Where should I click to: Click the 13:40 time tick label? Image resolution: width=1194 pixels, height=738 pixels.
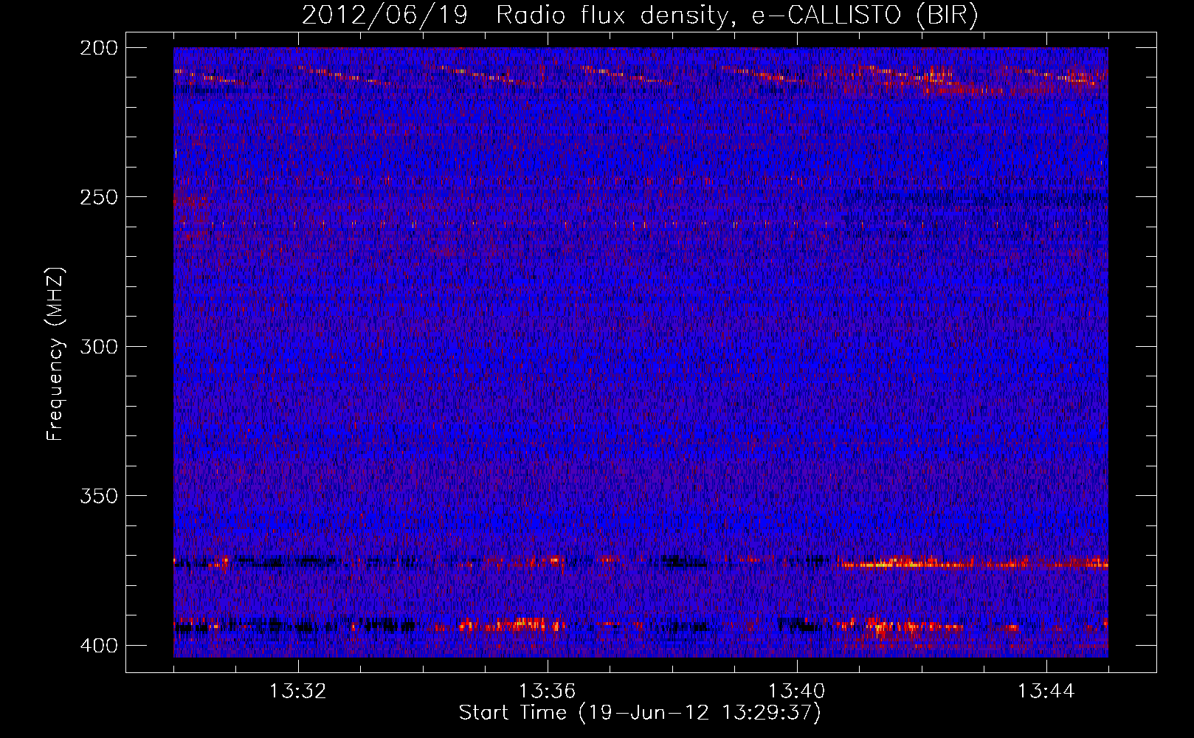[x=796, y=692]
